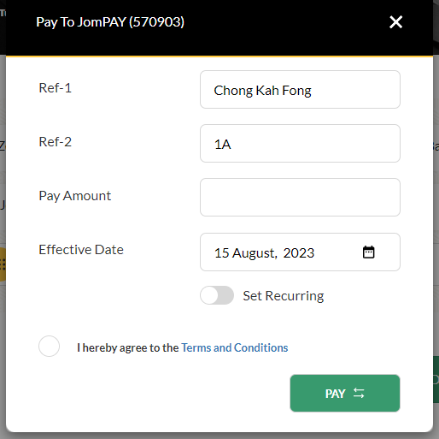Click the yellow dotted grip icon
The width and height of the screenshot is (439, 439).
[3, 264]
